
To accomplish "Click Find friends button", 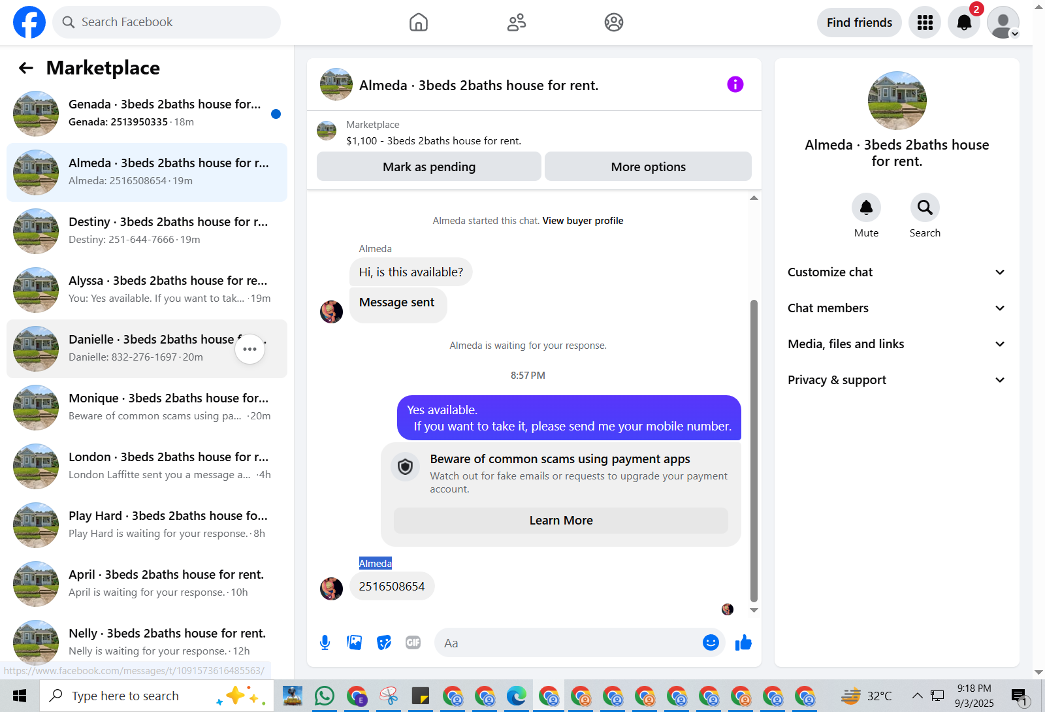I will [x=860, y=22].
